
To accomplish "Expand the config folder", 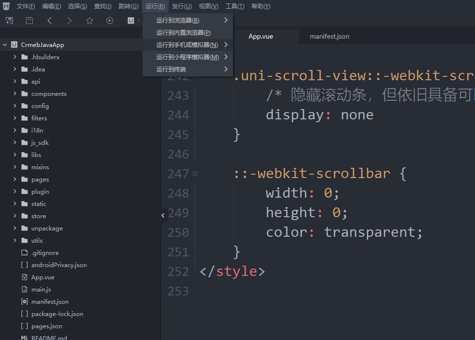I will coord(15,106).
